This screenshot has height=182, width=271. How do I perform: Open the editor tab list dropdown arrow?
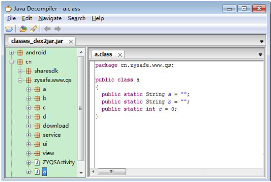(x=261, y=55)
